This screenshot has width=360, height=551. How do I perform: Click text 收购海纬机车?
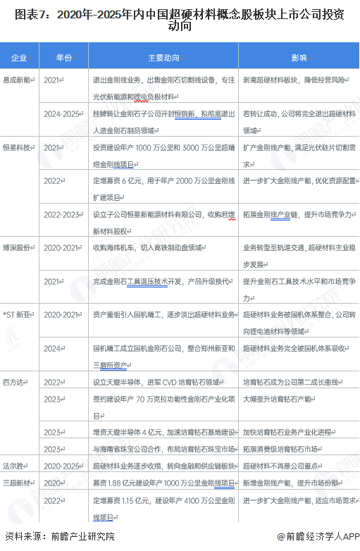113,248
